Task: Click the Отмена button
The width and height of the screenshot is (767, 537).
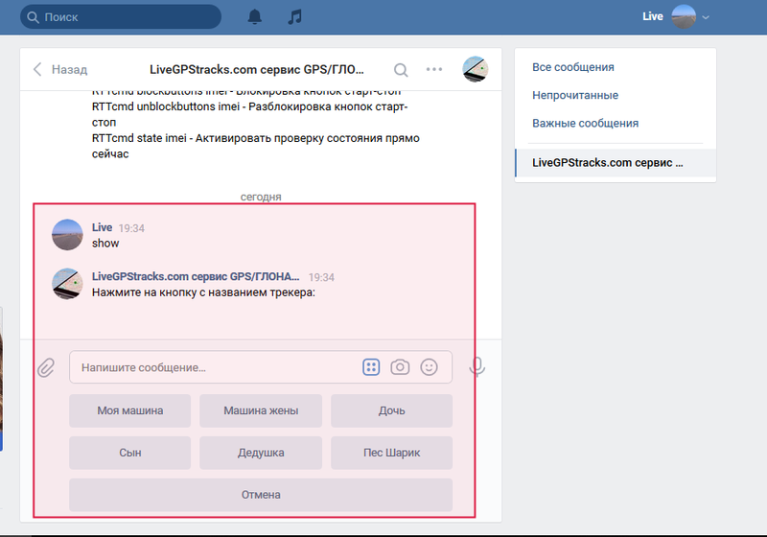Action: point(261,495)
